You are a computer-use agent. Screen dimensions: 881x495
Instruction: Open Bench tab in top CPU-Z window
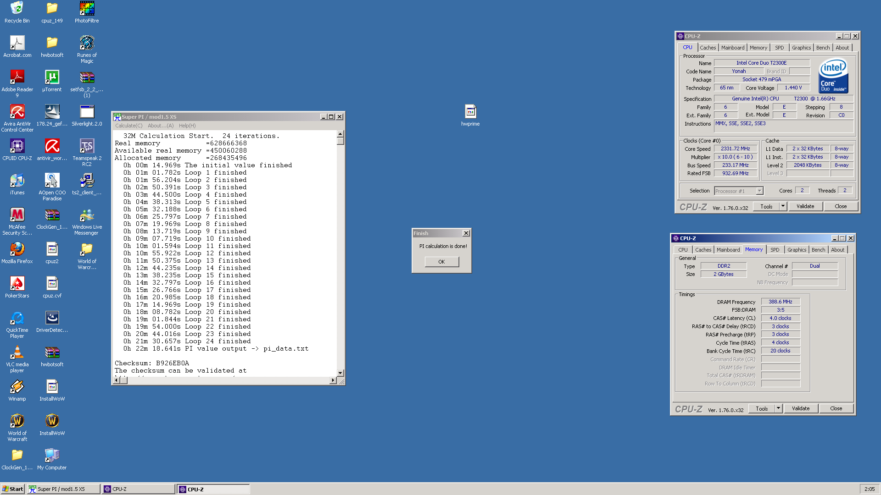coord(823,48)
